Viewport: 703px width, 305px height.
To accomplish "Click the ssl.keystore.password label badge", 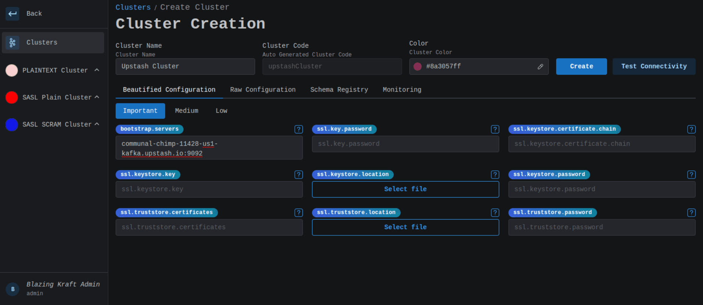I will tap(549, 174).
